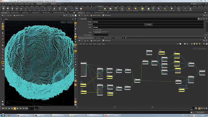Open the Build desktop selector dropdown

click(x=43, y=4)
